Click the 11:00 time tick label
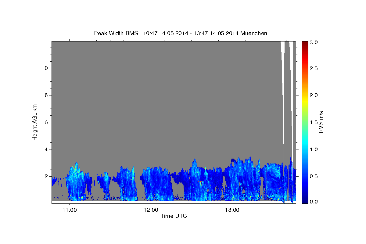Image resolution: width=366 pixels, height=244 pixels. (70, 210)
